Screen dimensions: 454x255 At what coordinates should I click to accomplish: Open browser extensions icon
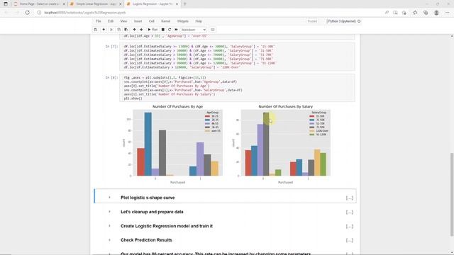coord(415,13)
